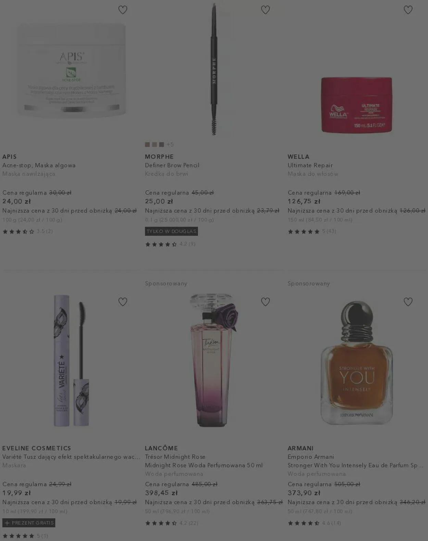Add APIS Acne-stop mask to wishlist

[123, 10]
